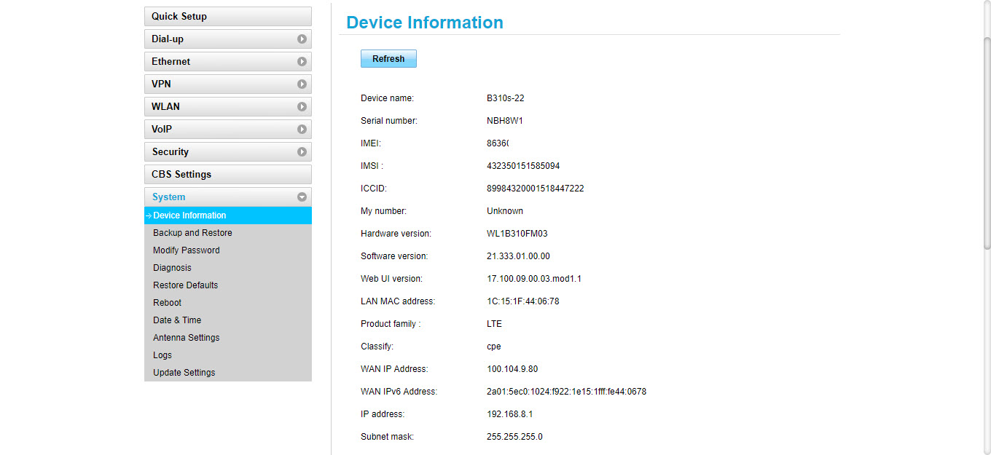Image resolution: width=991 pixels, height=455 pixels.
Task: Go to Modify Password
Action: tap(186, 250)
